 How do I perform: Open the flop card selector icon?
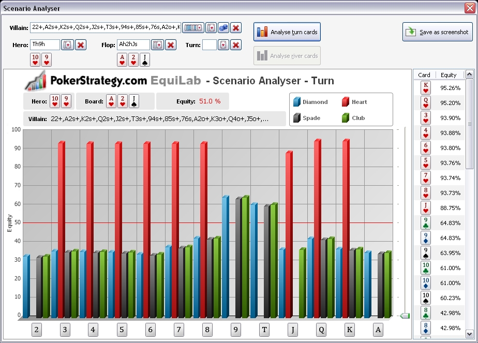[158, 45]
